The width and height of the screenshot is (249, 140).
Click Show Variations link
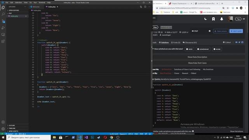click(237, 131)
